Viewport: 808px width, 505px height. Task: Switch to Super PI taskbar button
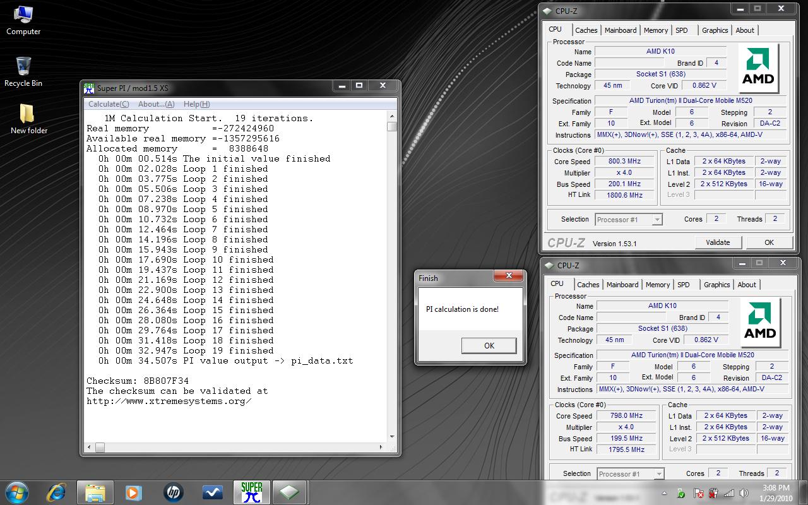click(251, 492)
